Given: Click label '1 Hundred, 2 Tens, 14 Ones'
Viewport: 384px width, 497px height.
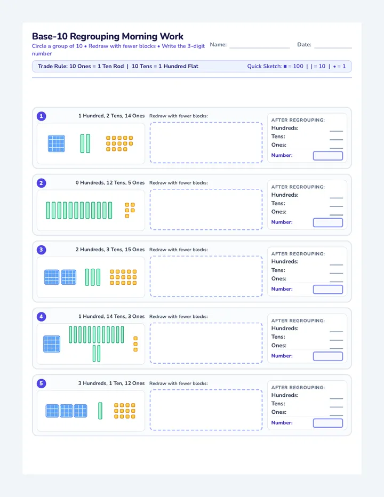Looking at the screenshot, I should [111, 116].
